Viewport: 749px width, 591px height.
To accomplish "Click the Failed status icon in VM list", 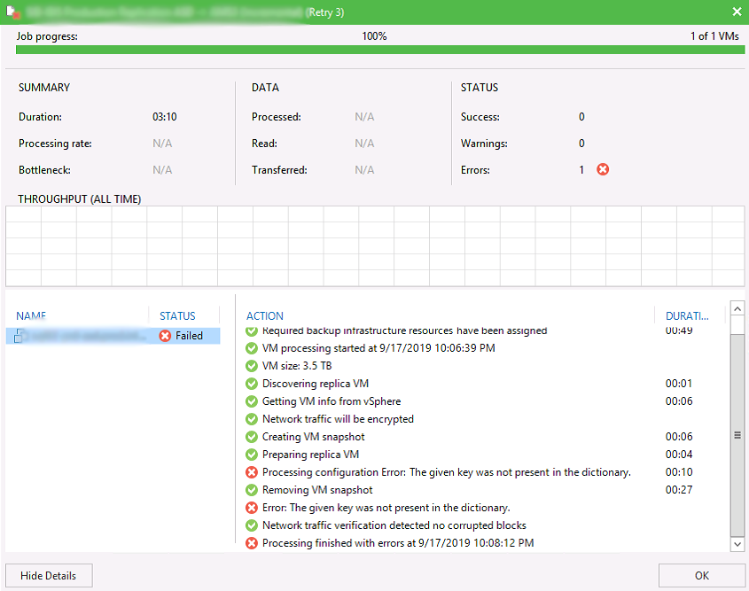I will (165, 336).
